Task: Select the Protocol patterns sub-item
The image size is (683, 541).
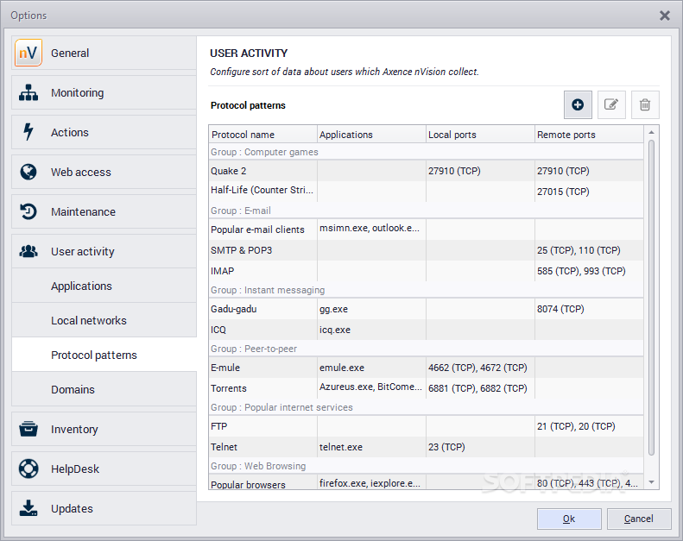Action: coord(104,355)
